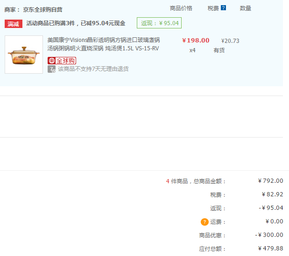Image resolution: width=289 pixels, height=256 pixels.
Task: Click the 京东全球购自营 merchant name
Action: [x=42, y=10]
